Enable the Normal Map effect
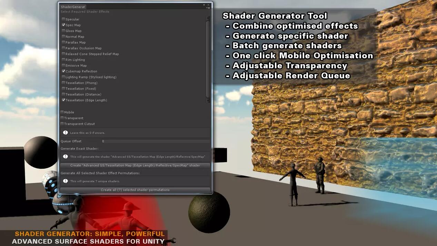 coord(63,37)
